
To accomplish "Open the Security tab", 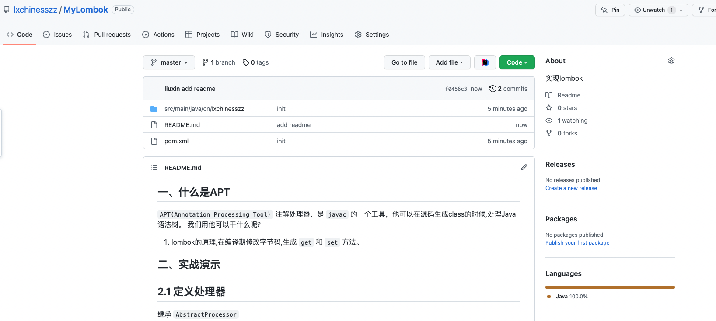I will click(x=282, y=35).
